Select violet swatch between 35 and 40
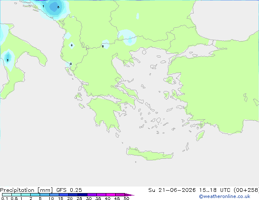The height and width of the screenshot is (200, 259). point(101,195)
